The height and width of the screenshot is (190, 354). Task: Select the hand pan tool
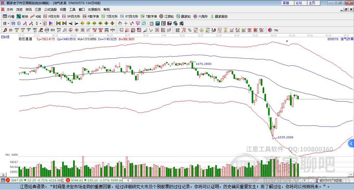click(120, 23)
